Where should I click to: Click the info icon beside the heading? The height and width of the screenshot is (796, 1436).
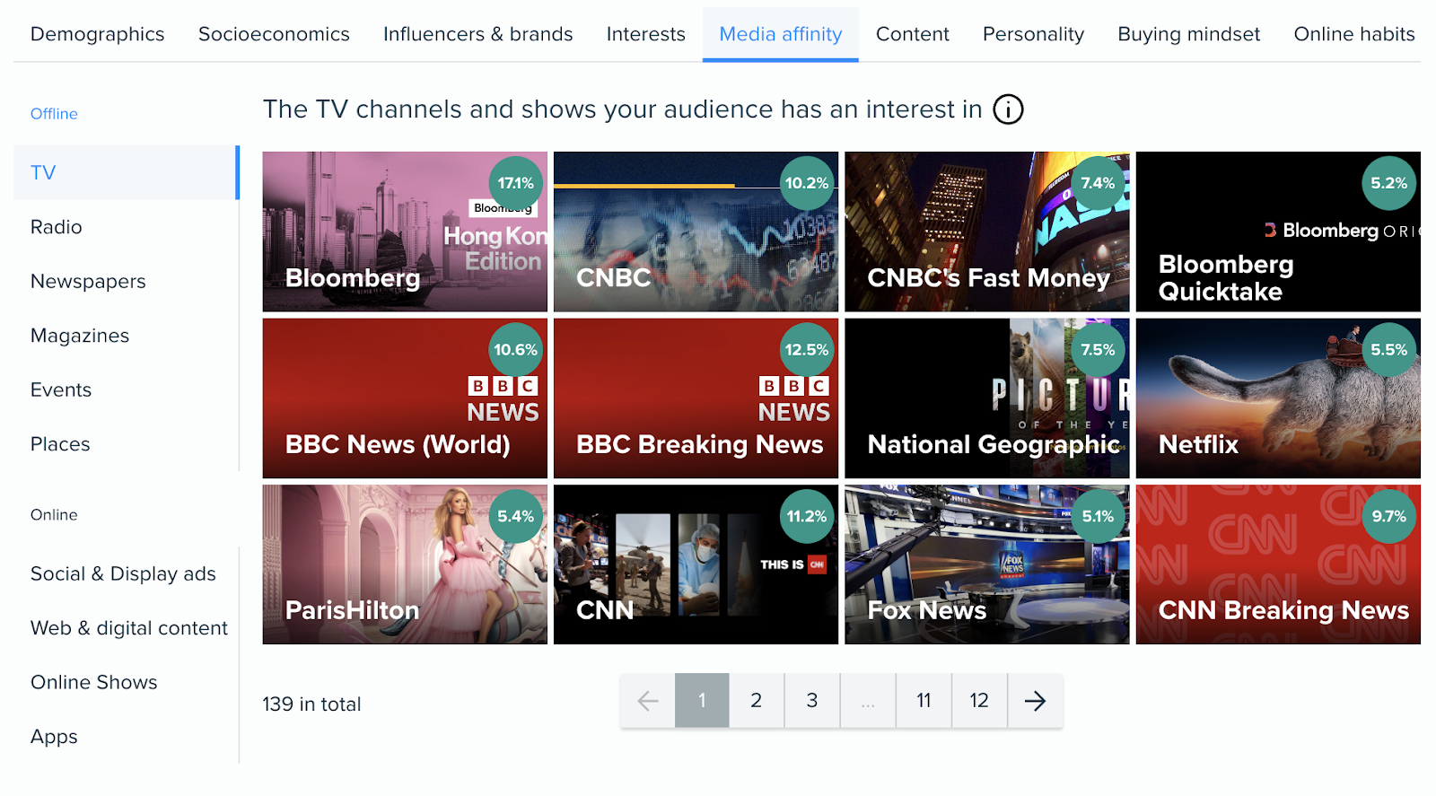pos(1008,109)
